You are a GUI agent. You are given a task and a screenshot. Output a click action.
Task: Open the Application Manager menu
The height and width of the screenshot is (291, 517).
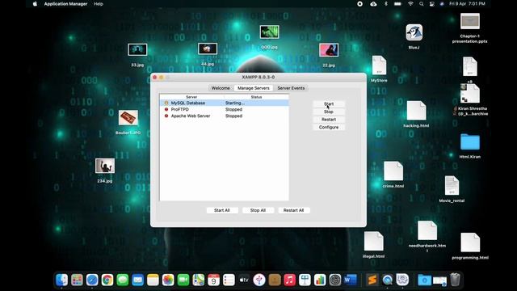tap(65, 4)
